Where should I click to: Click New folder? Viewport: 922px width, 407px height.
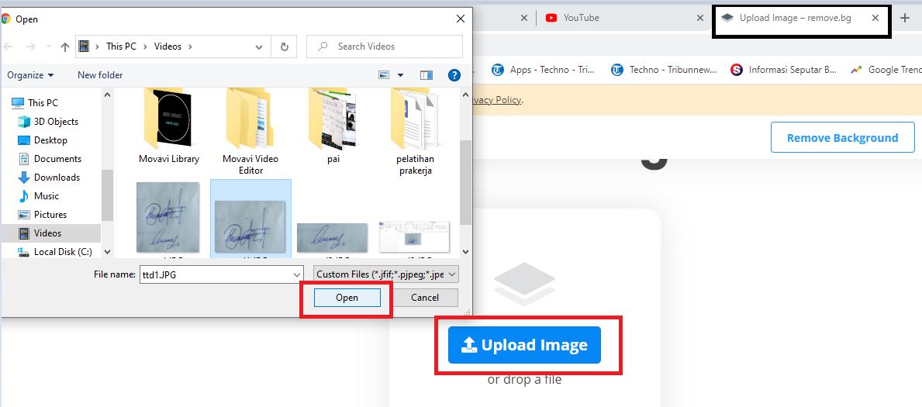coord(100,75)
